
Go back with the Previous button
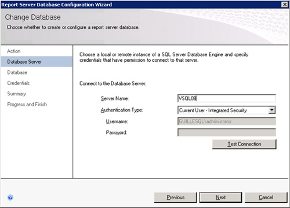click(175, 198)
